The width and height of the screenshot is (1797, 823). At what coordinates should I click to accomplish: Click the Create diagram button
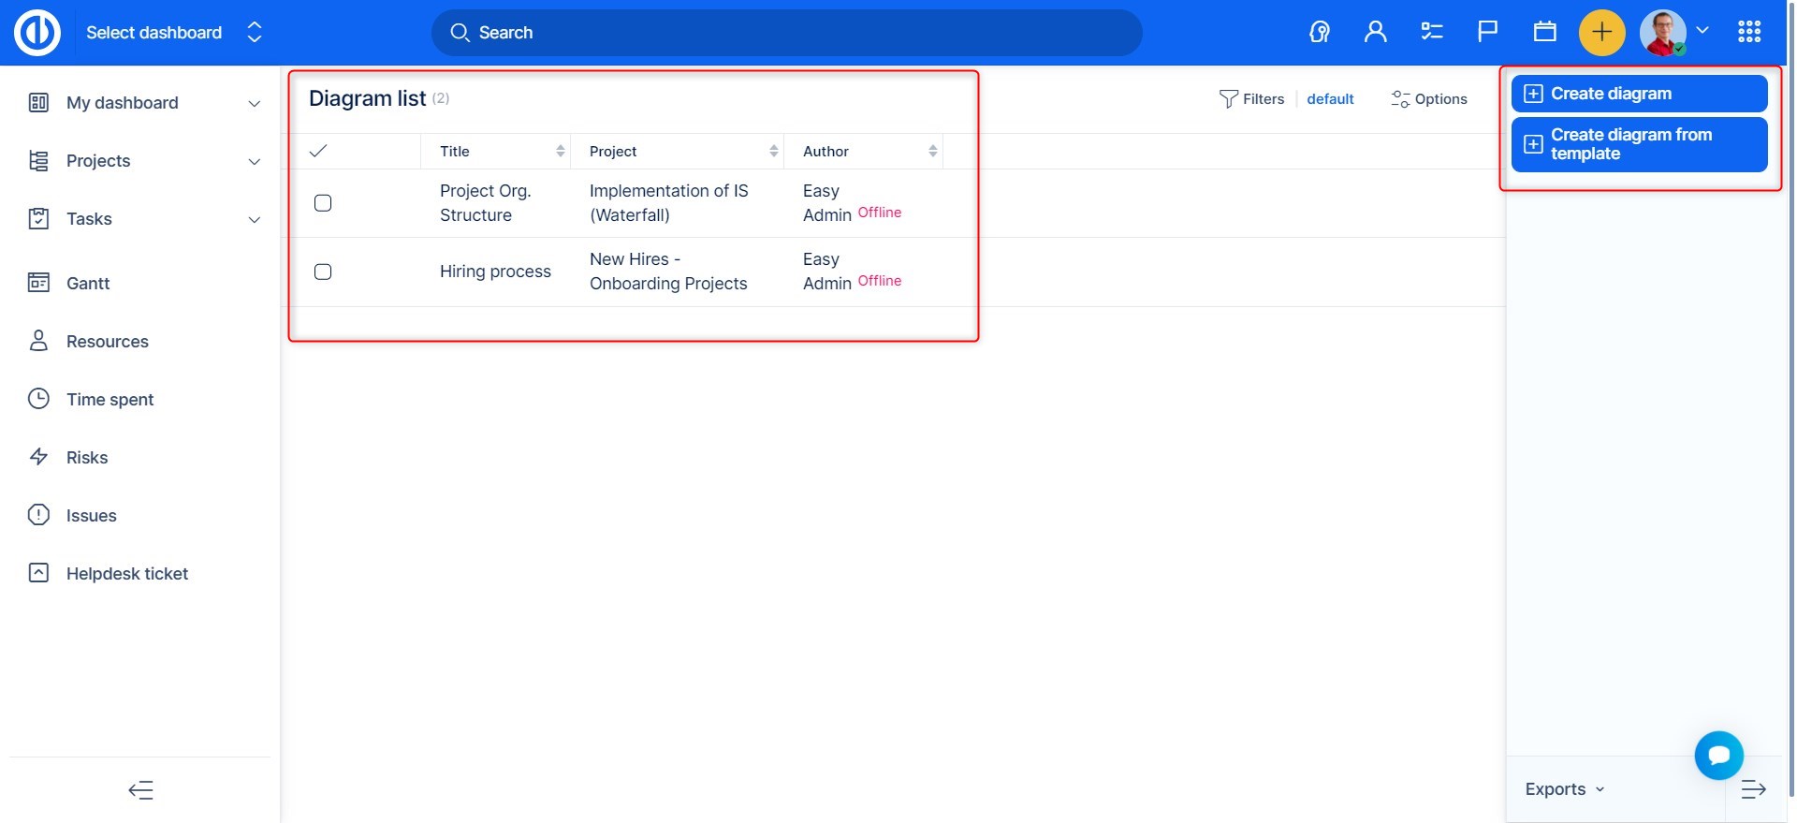(1639, 94)
